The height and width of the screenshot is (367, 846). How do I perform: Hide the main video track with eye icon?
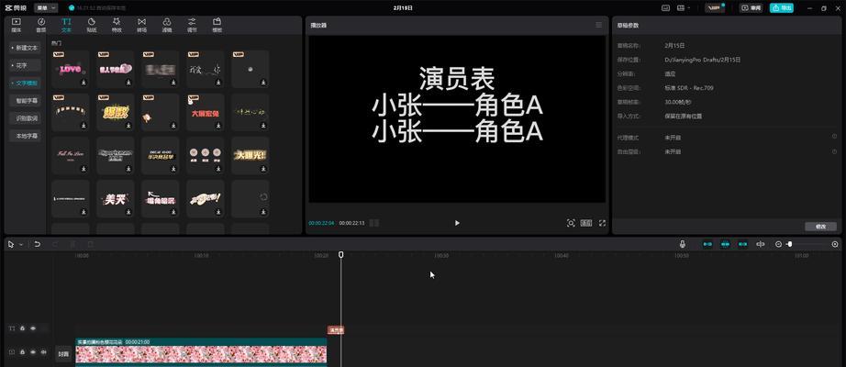click(33, 352)
